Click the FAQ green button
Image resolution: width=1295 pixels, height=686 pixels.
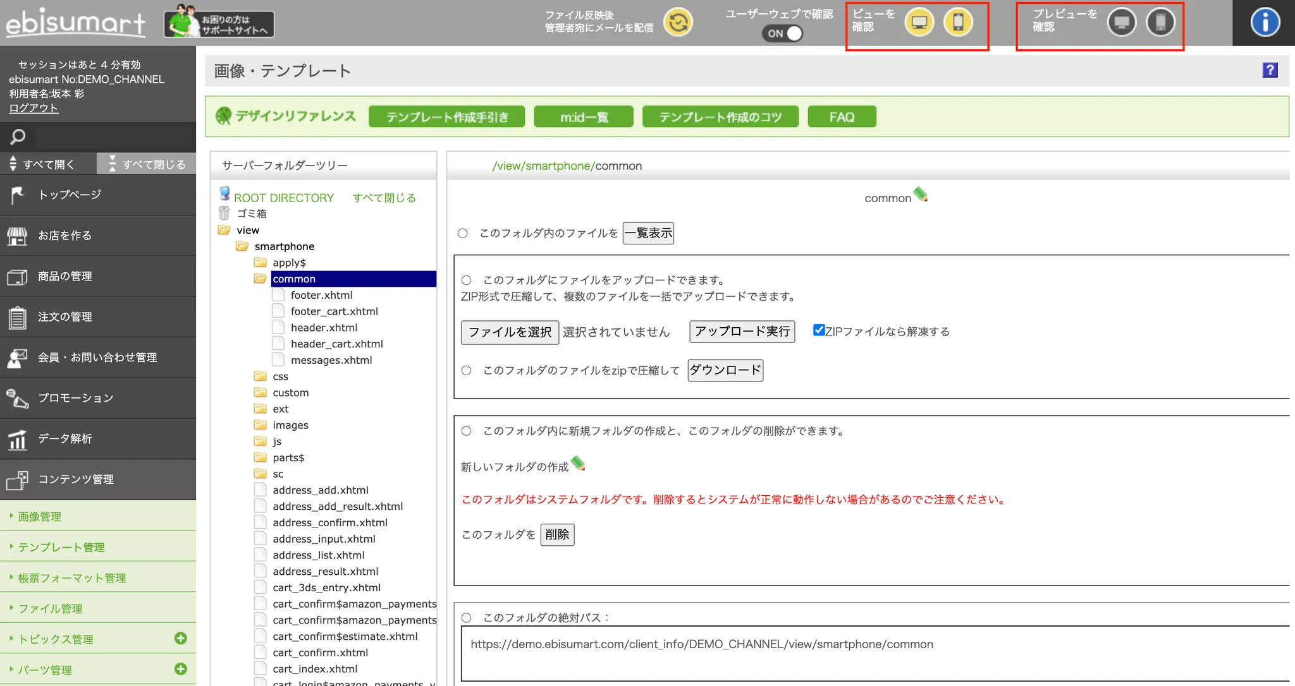842,117
